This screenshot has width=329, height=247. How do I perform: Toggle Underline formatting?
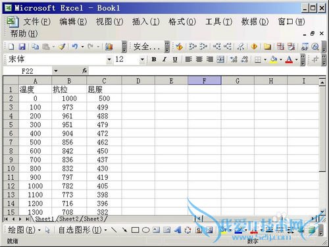point(175,59)
